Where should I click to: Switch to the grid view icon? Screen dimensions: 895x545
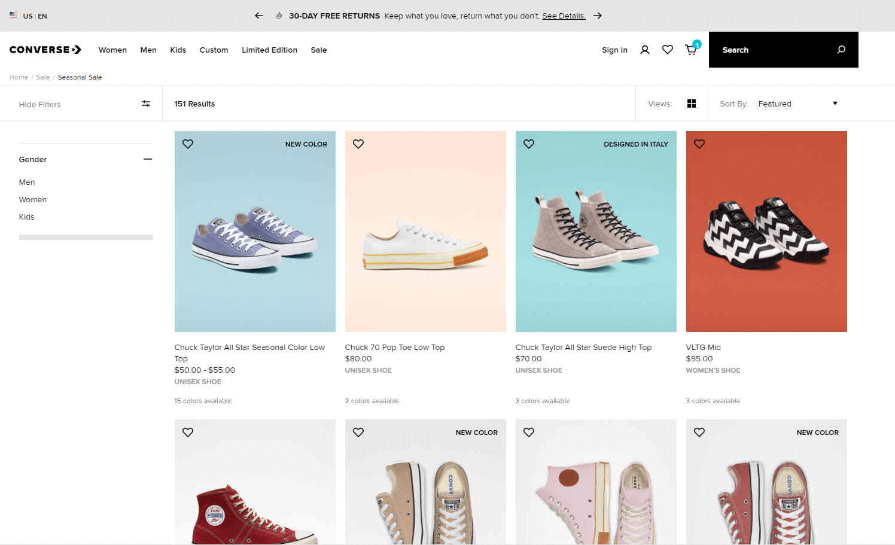click(692, 103)
